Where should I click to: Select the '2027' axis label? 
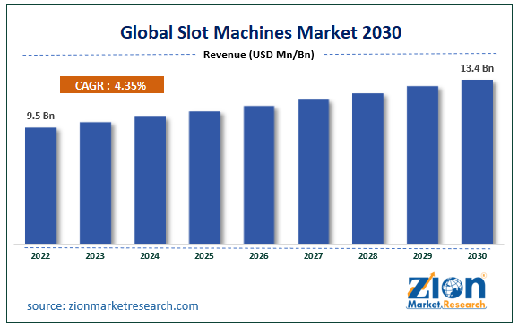click(313, 255)
